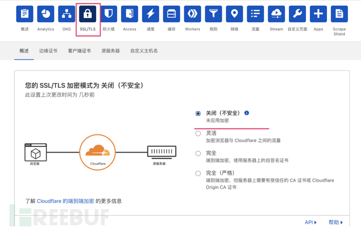Switch to the 客户端证书 tab
The height and width of the screenshot is (230, 361).
pos(79,51)
